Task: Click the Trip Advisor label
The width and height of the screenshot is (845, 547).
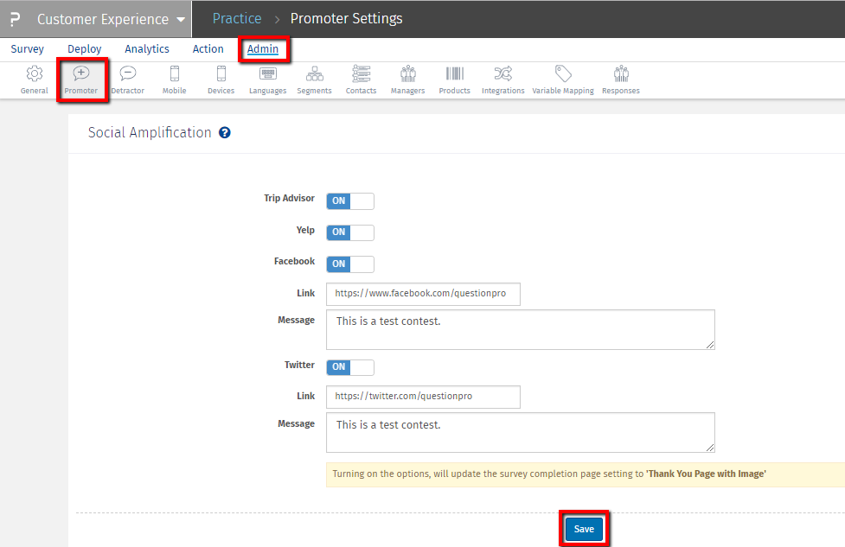Action: pos(290,198)
